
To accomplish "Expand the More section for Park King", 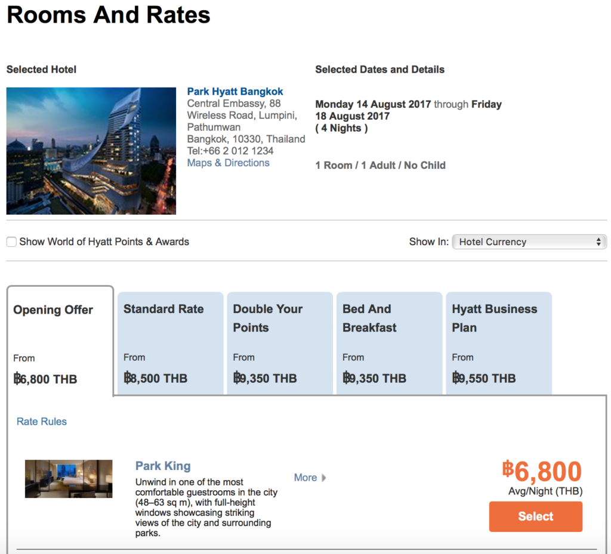I will pos(305,478).
